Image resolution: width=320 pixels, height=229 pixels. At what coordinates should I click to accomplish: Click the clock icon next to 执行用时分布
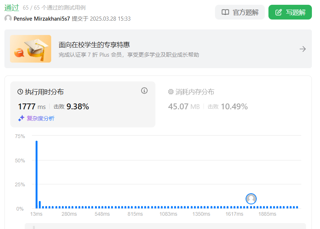[x=20, y=92]
